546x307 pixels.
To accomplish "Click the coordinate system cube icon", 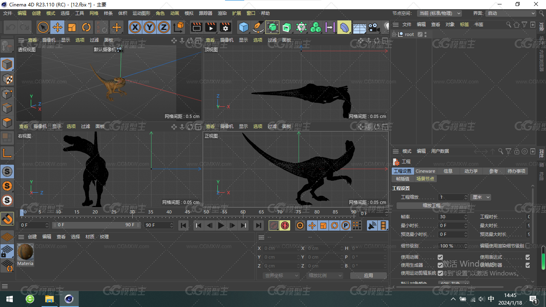I will [179, 27].
